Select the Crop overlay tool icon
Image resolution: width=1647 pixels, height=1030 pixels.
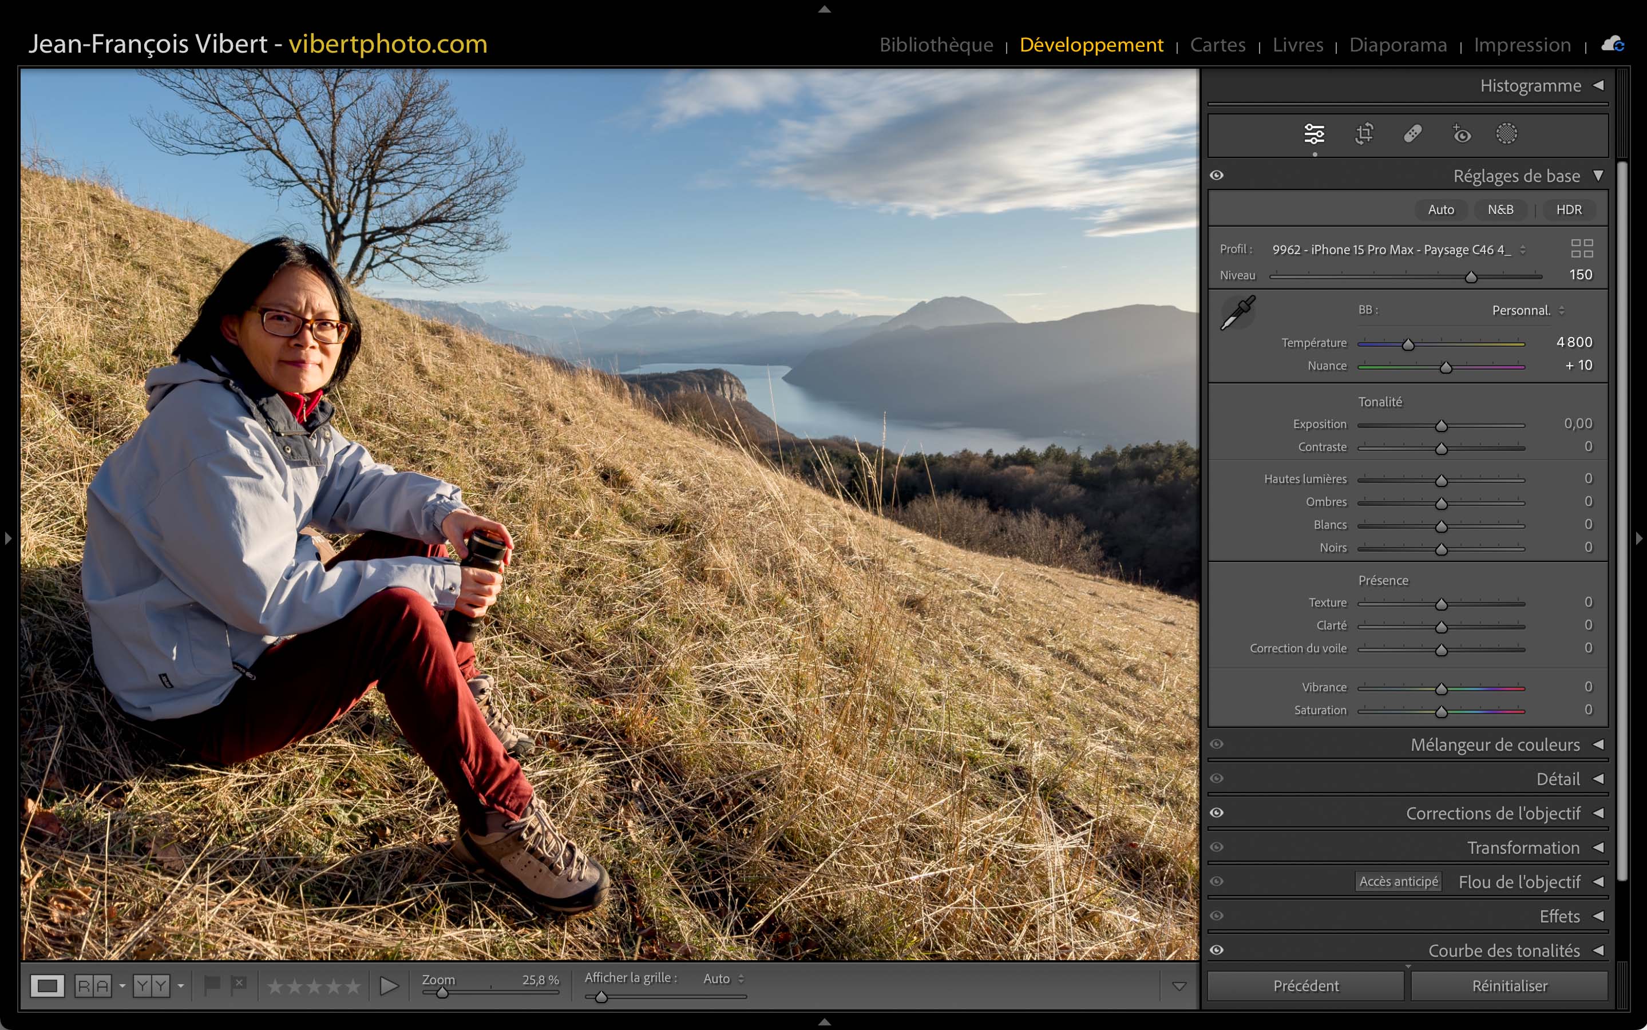coord(1364,133)
